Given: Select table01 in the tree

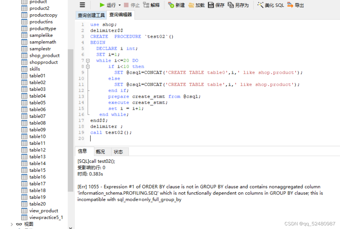Looking at the screenshot, I should [x=37, y=76].
